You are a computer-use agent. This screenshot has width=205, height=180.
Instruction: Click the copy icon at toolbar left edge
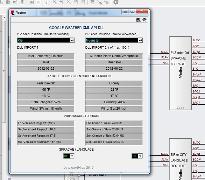[x=1, y=2]
